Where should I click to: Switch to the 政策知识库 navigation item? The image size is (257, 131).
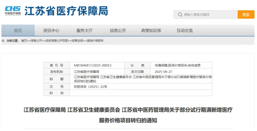(x=151, y=31)
